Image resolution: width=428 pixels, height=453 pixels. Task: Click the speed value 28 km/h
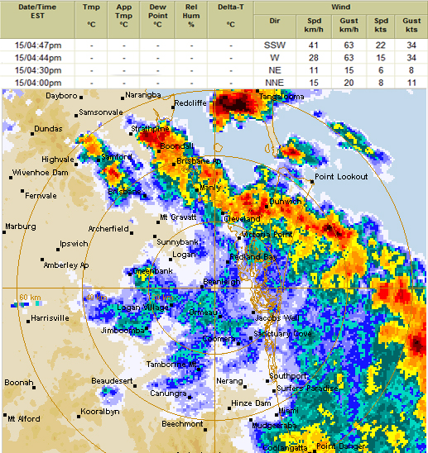coord(314,58)
